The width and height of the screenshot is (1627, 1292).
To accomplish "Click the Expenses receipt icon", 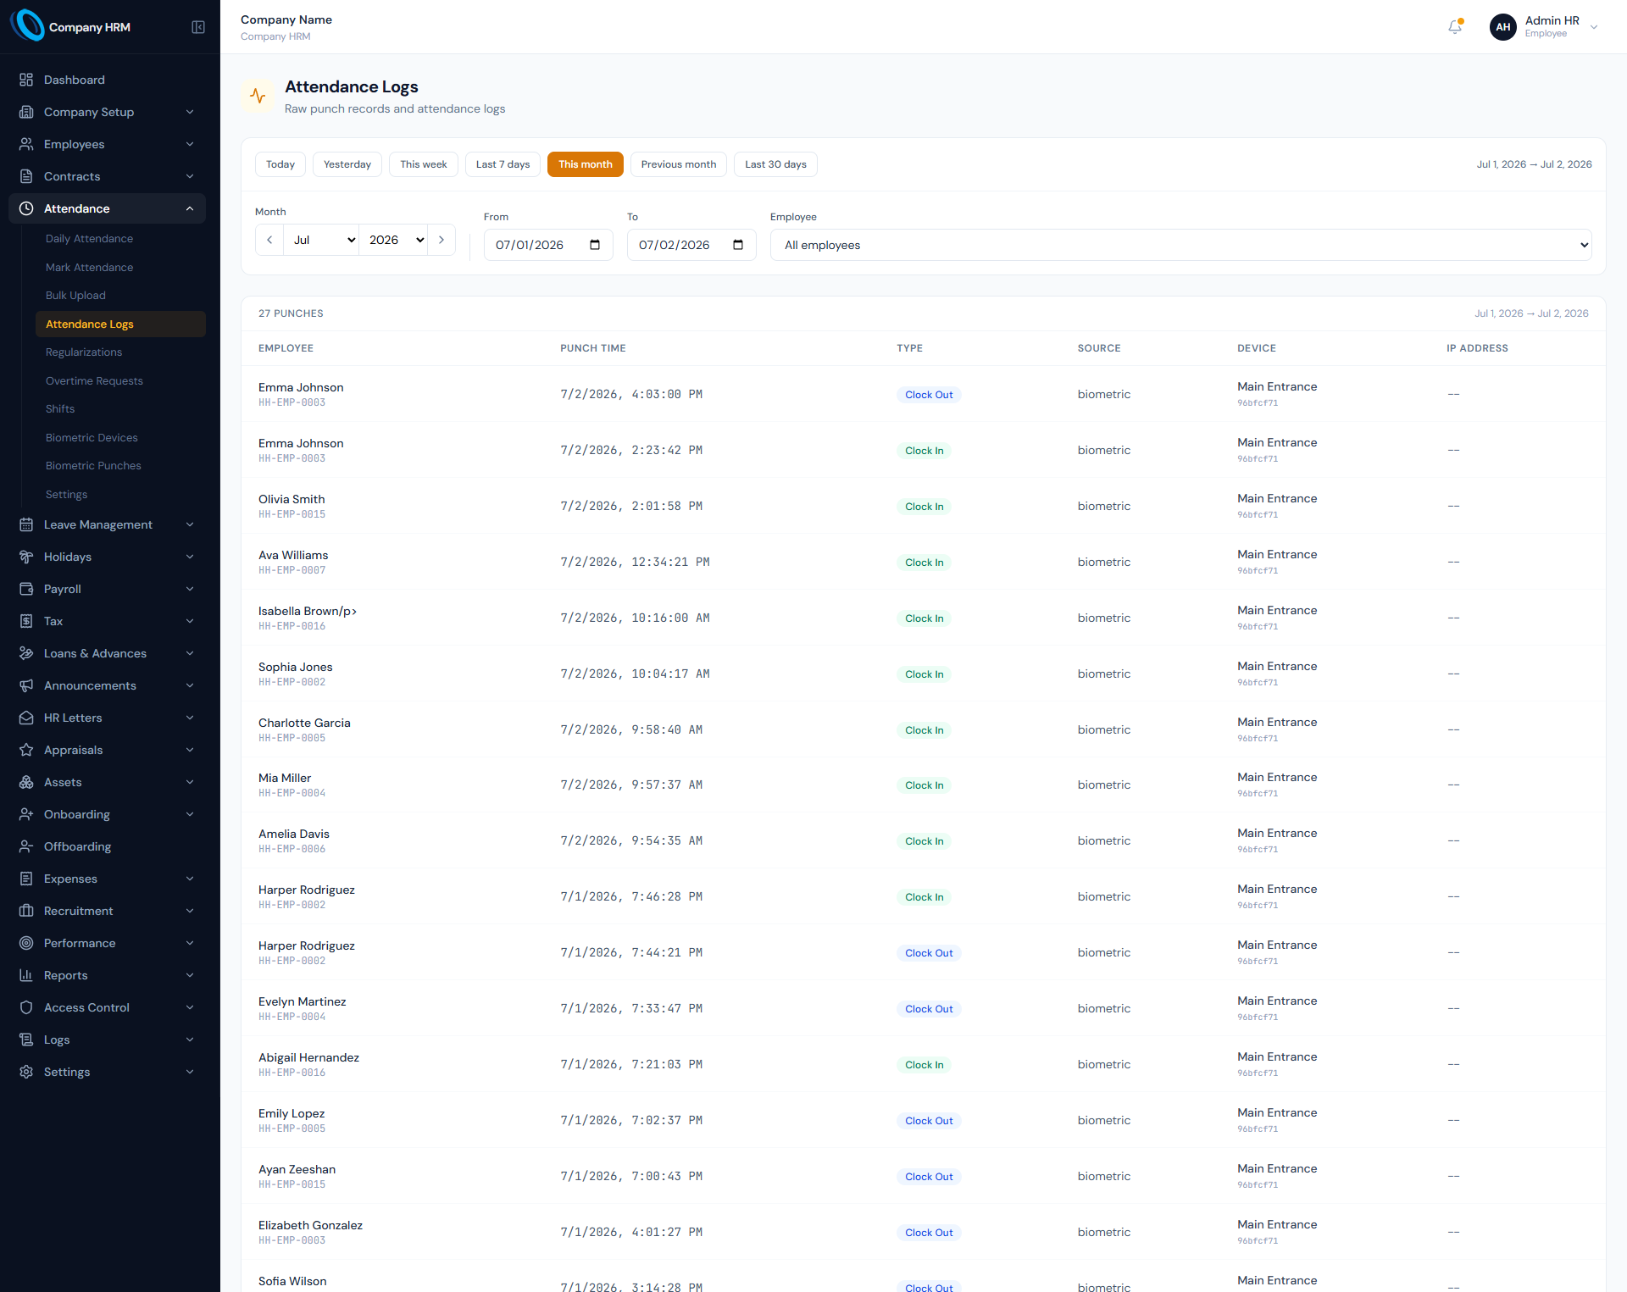I will [x=26, y=879].
